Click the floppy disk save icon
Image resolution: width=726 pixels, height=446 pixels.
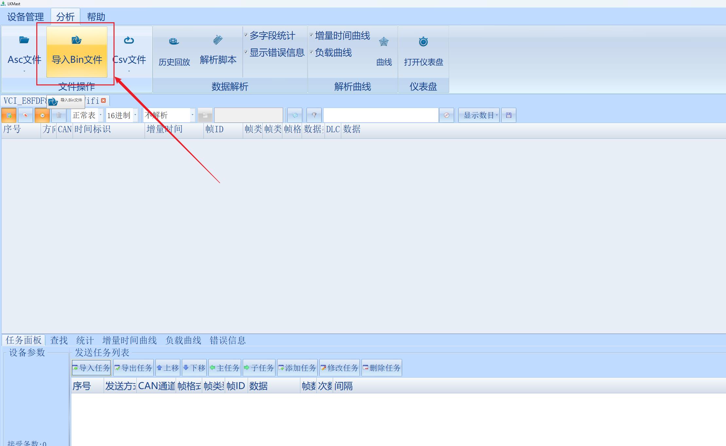[x=509, y=115]
